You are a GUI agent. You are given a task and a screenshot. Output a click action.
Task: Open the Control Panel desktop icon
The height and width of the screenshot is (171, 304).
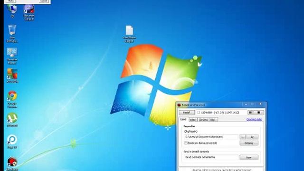(12, 56)
